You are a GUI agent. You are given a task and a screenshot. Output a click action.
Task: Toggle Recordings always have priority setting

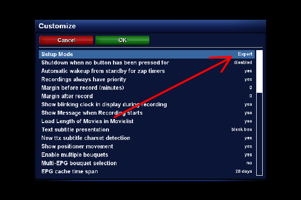(x=147, y=79)
